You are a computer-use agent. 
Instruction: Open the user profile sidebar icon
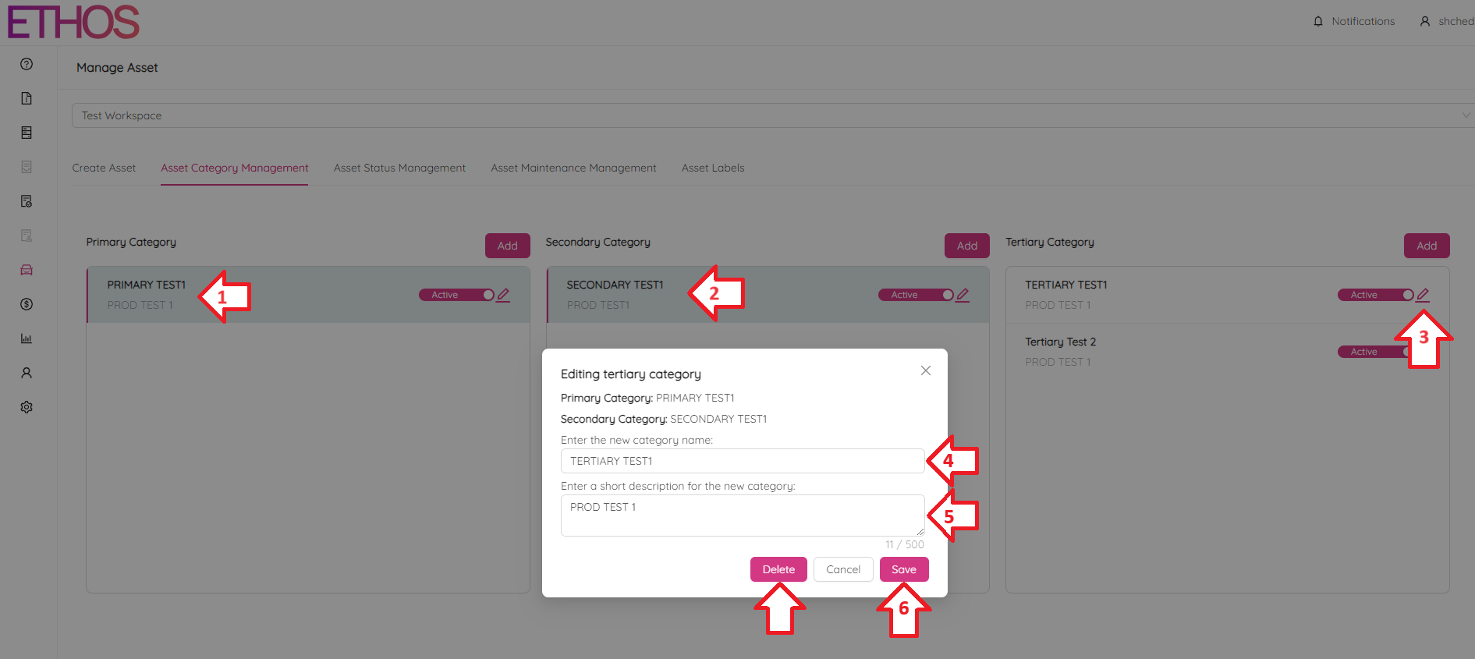click(27, 373)
